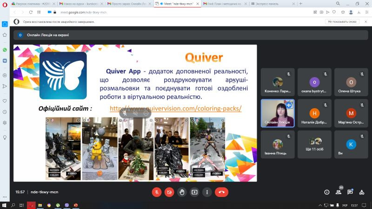Add page to bookmarks heart icon
Screen dimensions: 372x209
[334, 12]
